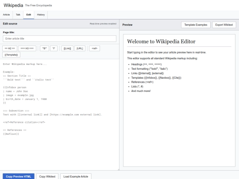Click the Wikipedia logo title
This screenshot has height=179, width=239.
[x=13, y=5]
